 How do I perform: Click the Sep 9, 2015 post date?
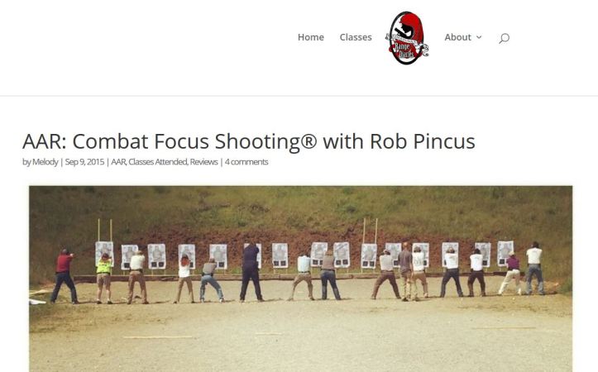[84, 162]
